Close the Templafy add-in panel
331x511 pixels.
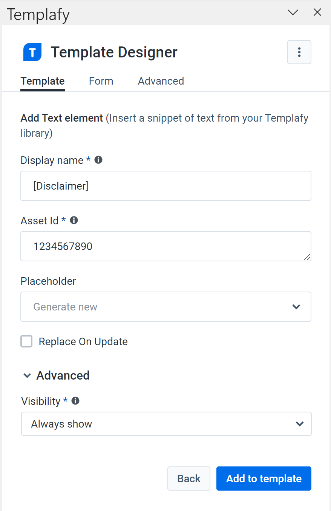click(317, 12)
